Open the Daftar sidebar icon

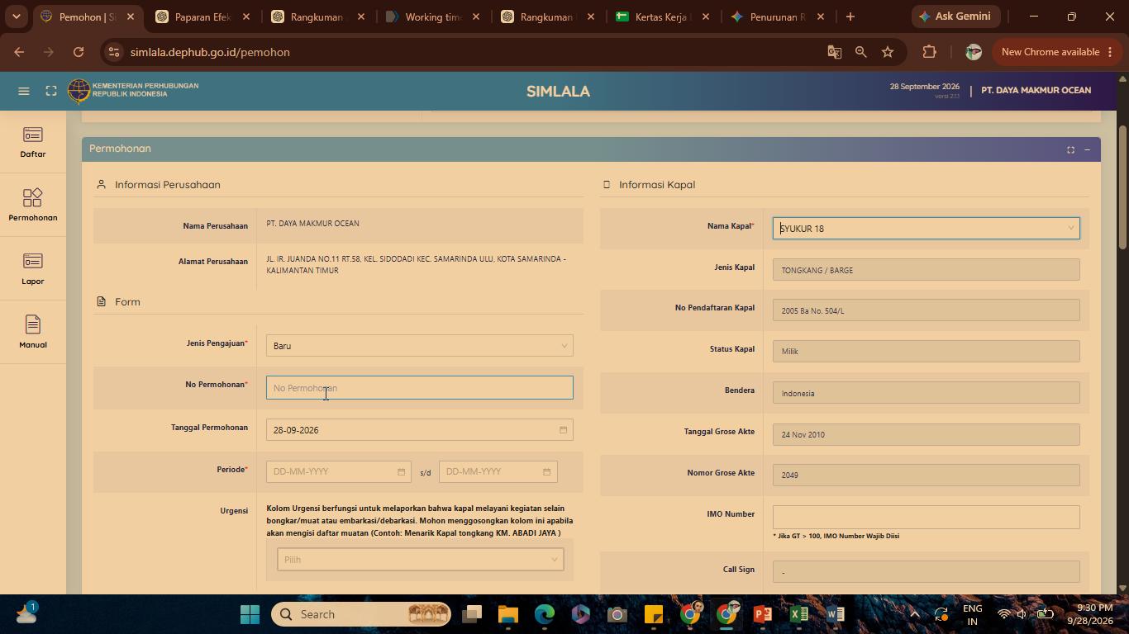(33, 142)
